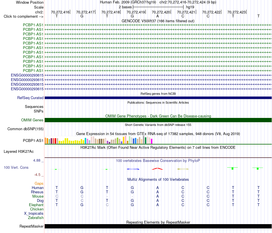Open the OMIM Gene Phenotypes track title
Screen dimensions: 272x233
click(158, 116)
